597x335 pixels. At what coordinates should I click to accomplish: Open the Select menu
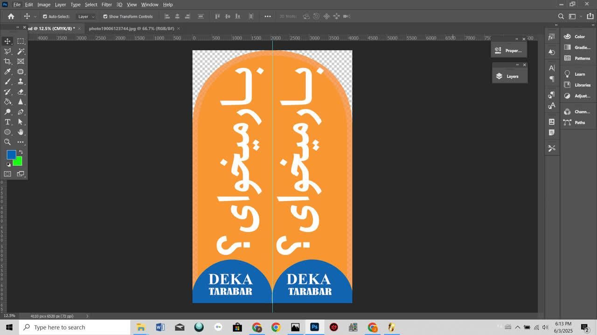point(91,4)
